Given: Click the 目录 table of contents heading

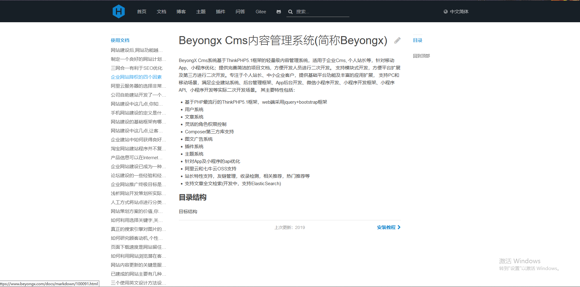Looking at the screenshot, I should point(418,40).
